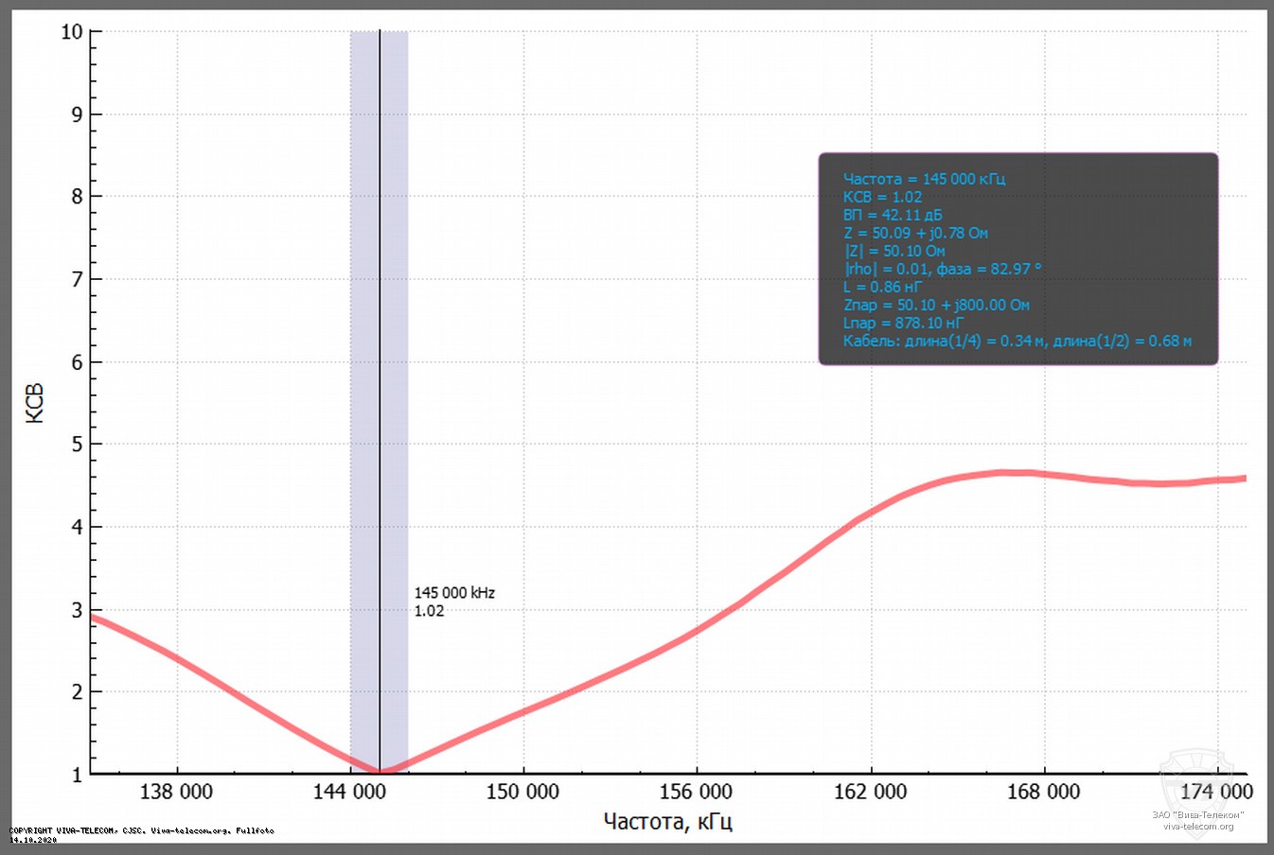1274x855 pixels.
Task: Click the "Кабель: длина(1/4)" info line
Action: 1017,340
